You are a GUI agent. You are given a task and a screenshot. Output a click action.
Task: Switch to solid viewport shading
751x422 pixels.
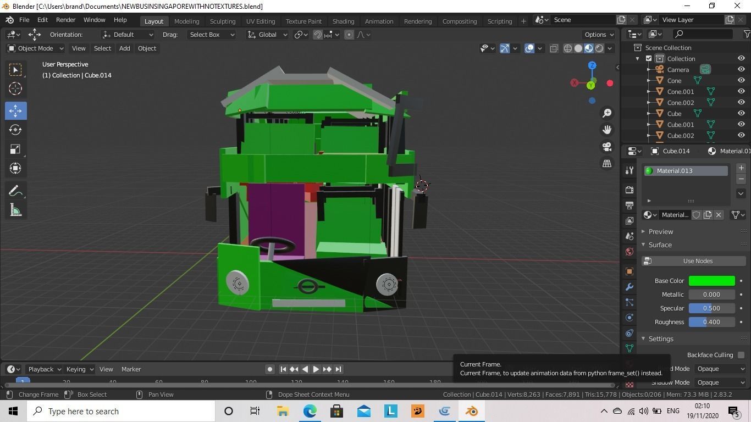(x=578, y=48)
